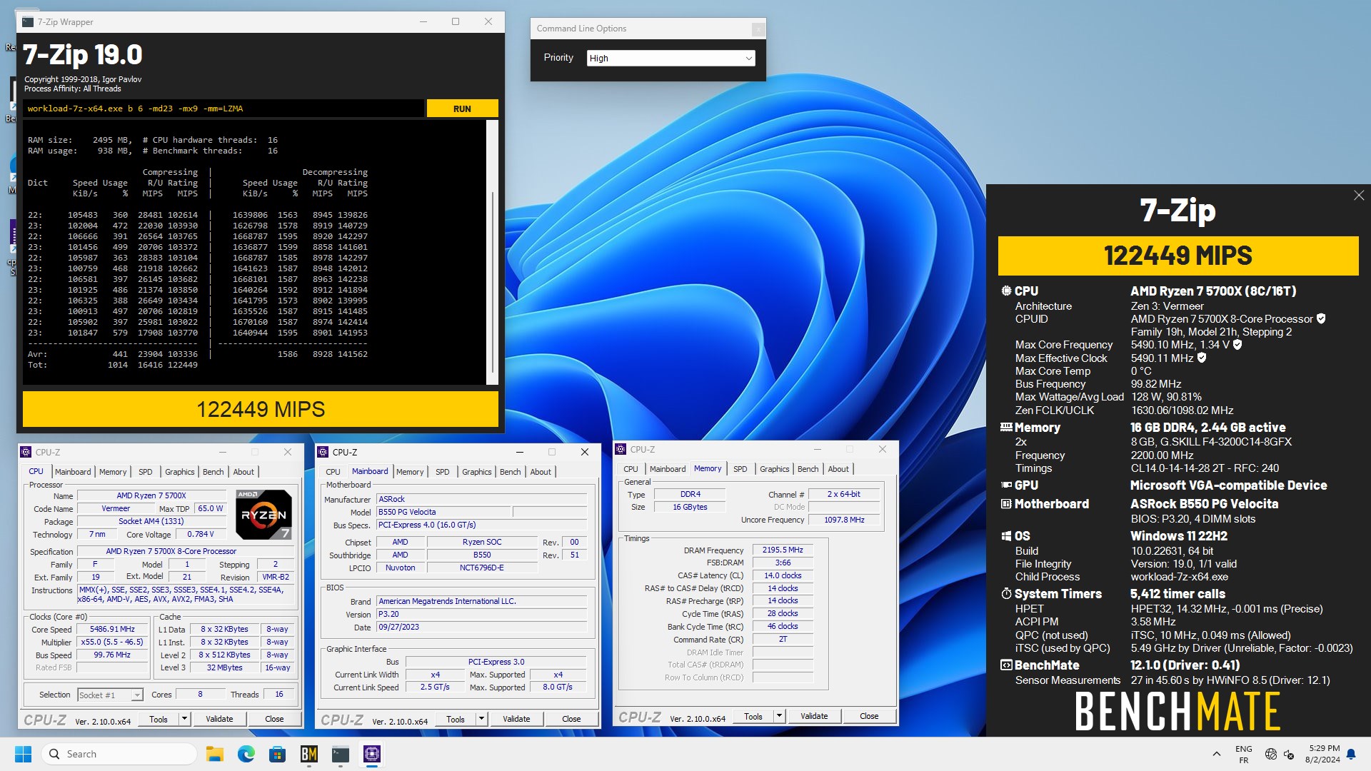The width and height of the screenshot is (1371, 771).
Task: Click Tools button in middle CPU-Z window
Action: coord(456,719)
